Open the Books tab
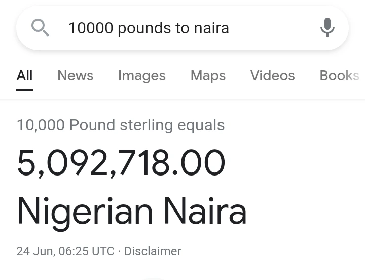The image size is (365, 280). pyautogui.click(x=339, y=76)
